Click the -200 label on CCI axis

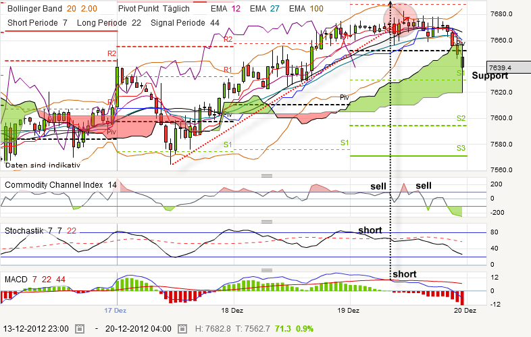[x=497, y=212]
